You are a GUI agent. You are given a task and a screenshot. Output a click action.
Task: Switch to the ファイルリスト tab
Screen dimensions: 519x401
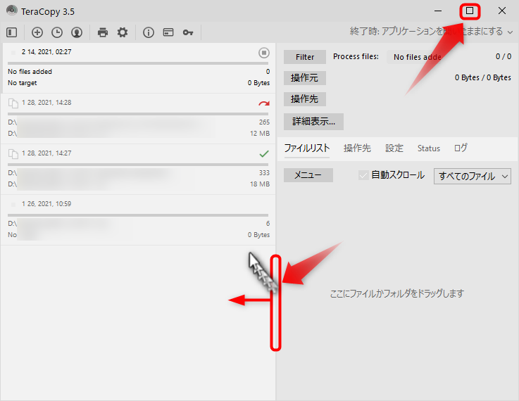coord(307,148)
